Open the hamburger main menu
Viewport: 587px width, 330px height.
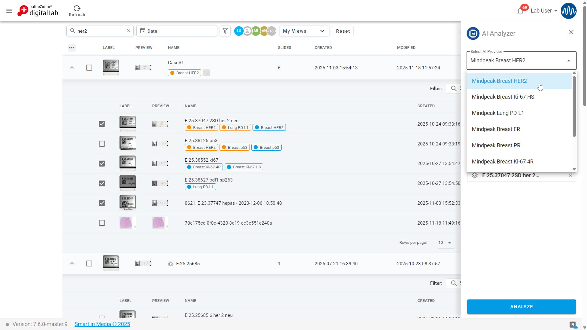(x=9, y=11)
